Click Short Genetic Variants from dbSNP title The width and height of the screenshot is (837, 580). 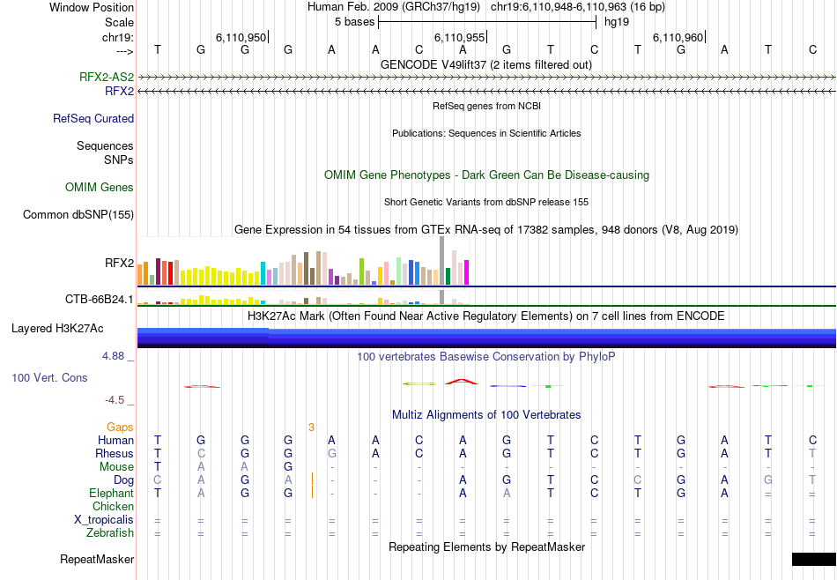(x=486, y=202)
